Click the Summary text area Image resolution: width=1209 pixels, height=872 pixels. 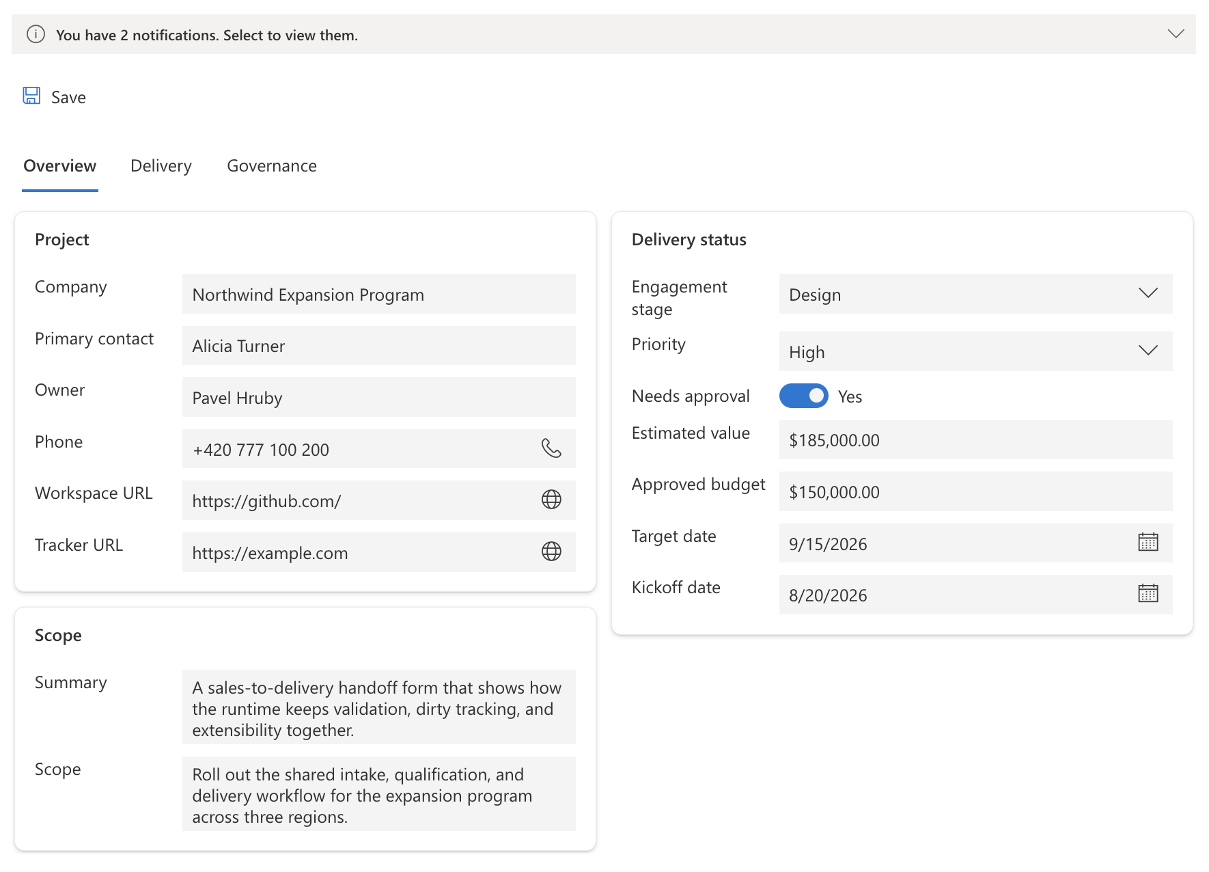pyautogui.click(x=379, y=707)
